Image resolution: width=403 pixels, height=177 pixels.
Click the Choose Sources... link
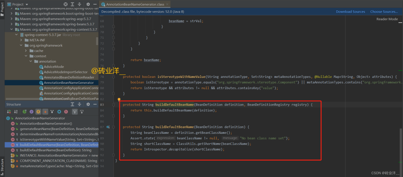(x=384, y=12)
